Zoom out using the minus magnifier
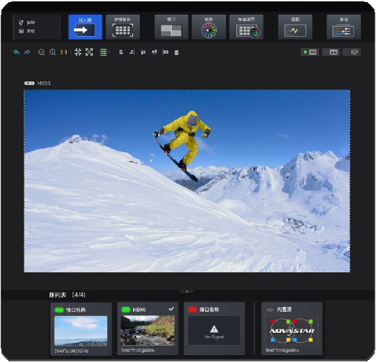The width and height of the screenshot is (376, 362). point(41,52)
